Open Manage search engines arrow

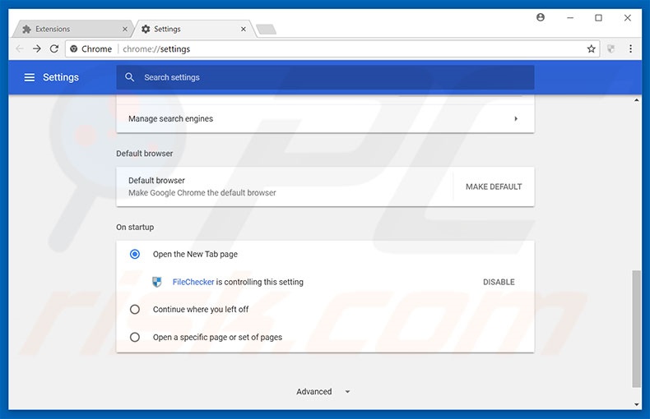516,119
